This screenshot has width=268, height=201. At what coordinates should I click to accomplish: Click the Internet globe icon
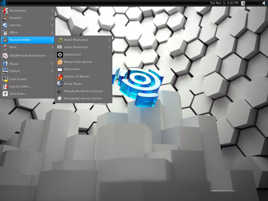5,25
